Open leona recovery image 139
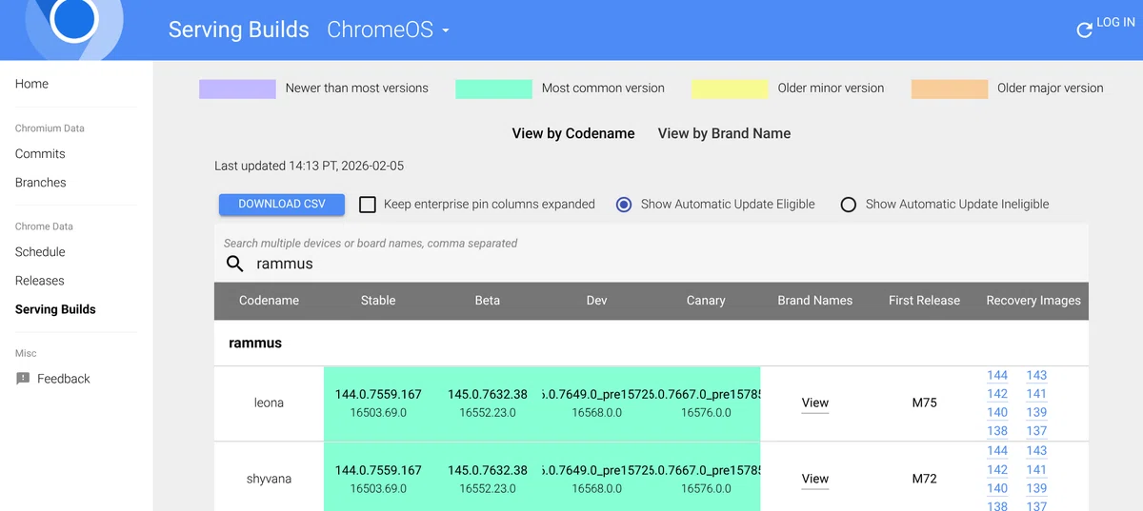The image size is (1143, 511). click(1036, 412)
